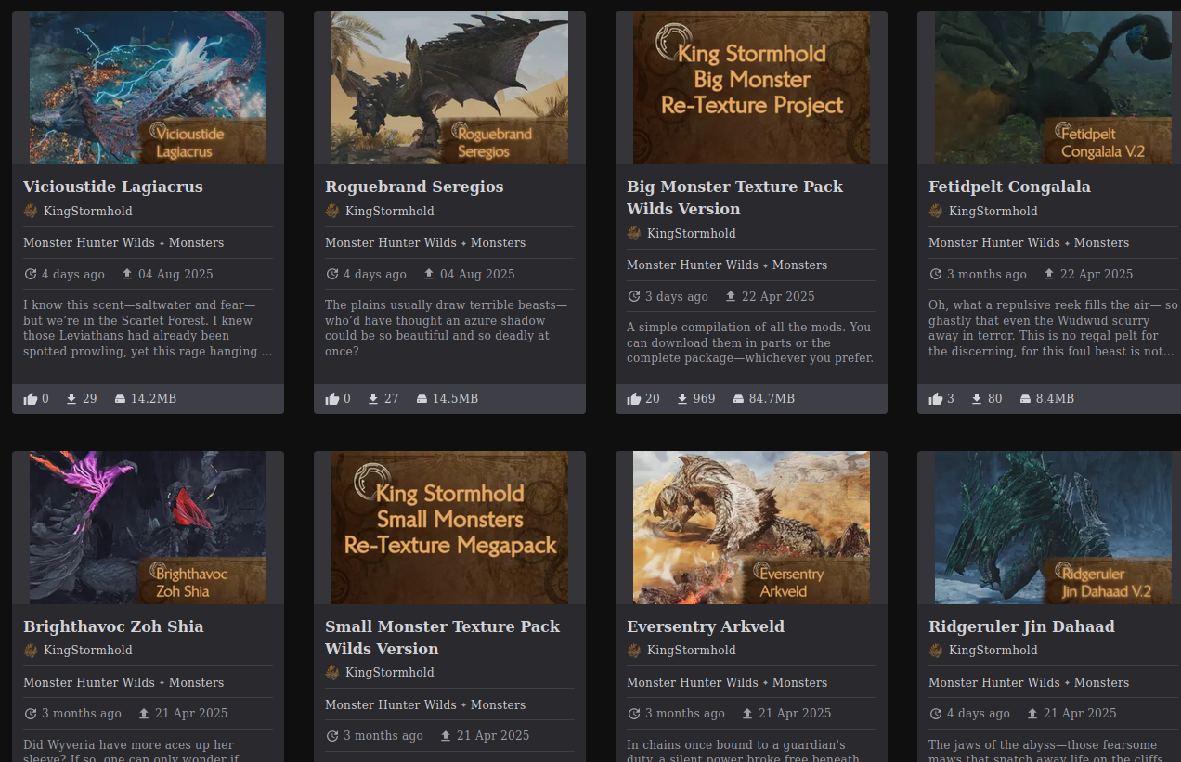Click the upload date icon on Fetidpelt Congalala

coord(1049,274)
